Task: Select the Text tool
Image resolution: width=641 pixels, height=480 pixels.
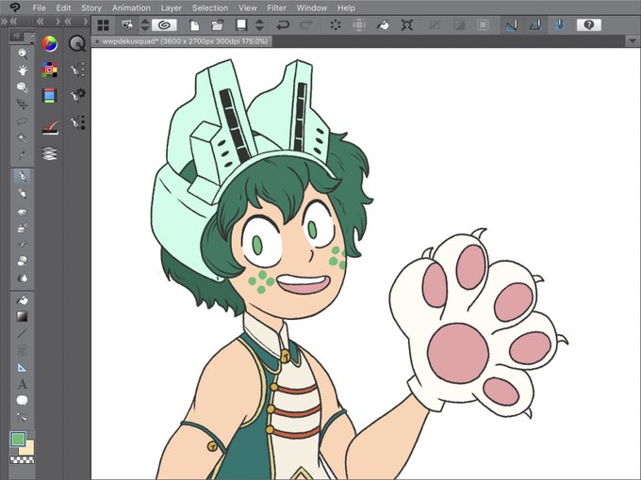Action: click(22, 384)
